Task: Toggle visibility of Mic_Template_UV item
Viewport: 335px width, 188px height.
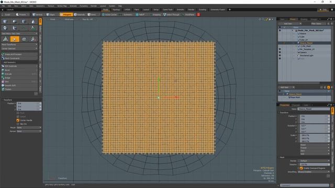Action: (x=280, y=49)
